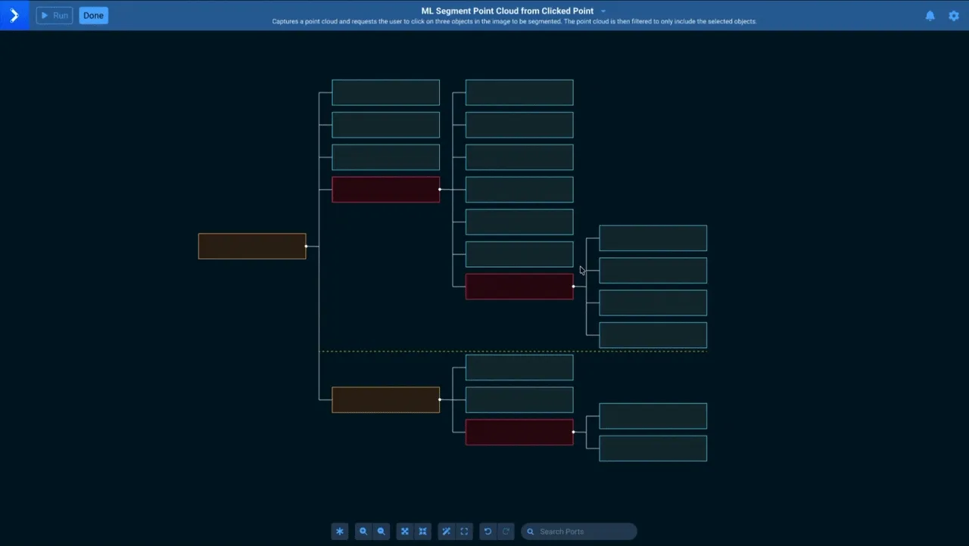The height and width of the screenshot is (546, 969).
Task: Open notifications via the bell icon
Action: 930,15
